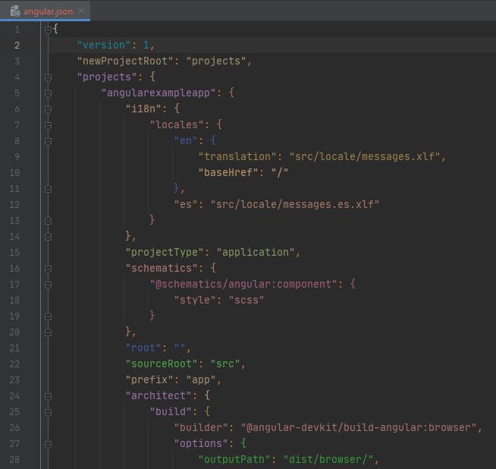This screenshot has width=496, height=469.
Task: Click the "projects" key on line 4
Action: (x=107, y=77)
